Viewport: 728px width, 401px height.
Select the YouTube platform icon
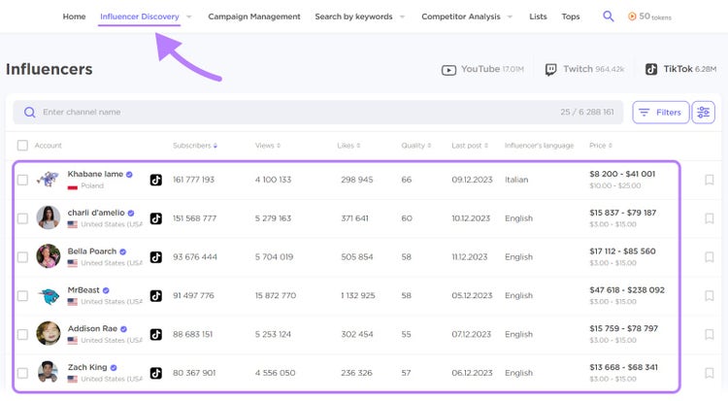pos(448,70)
